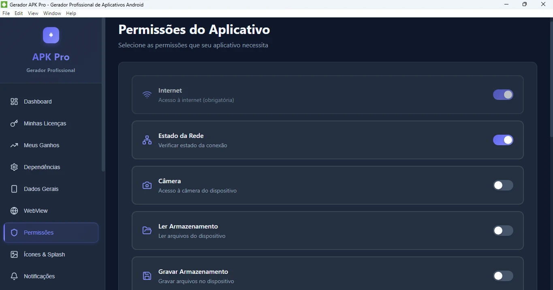Enable Gravar Armazenamento permission switch
This screenshot has height=290, width=553.
tap(503, 276)
